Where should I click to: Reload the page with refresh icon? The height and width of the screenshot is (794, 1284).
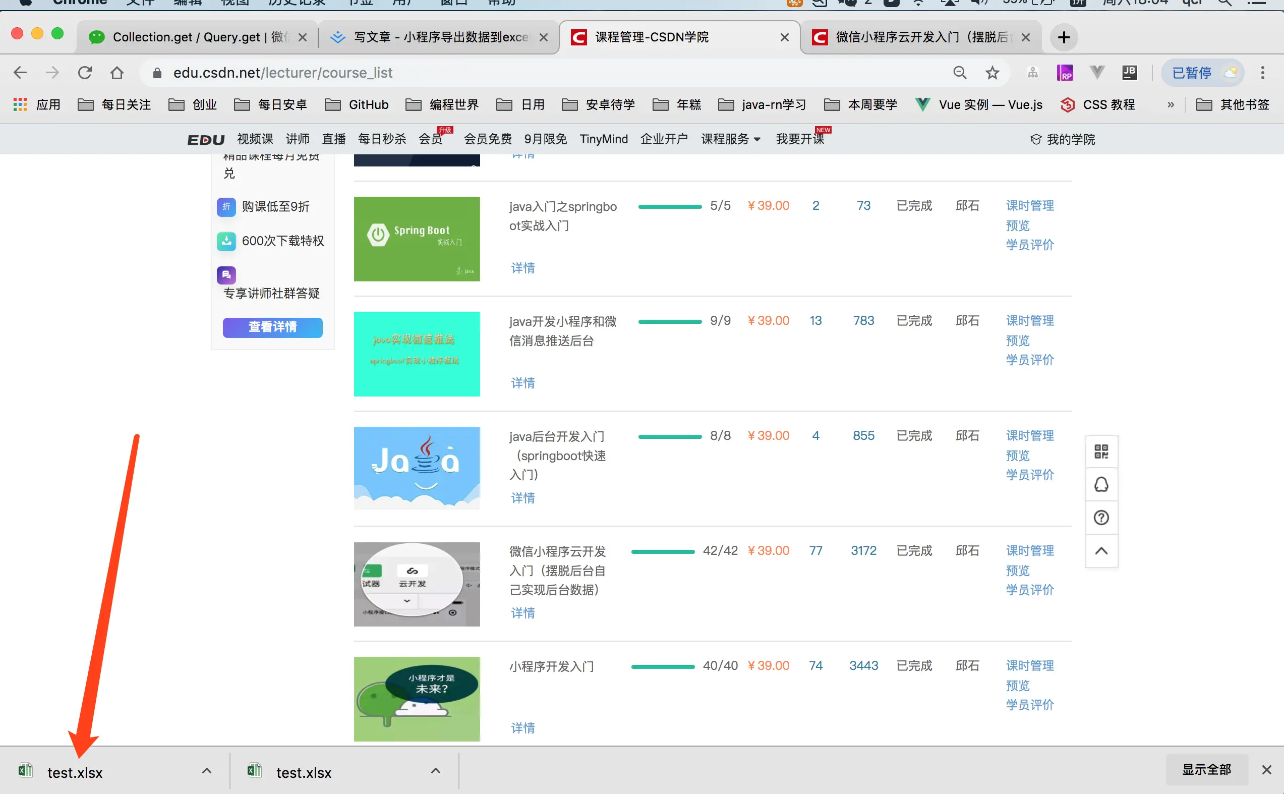[x=85, y=73]
